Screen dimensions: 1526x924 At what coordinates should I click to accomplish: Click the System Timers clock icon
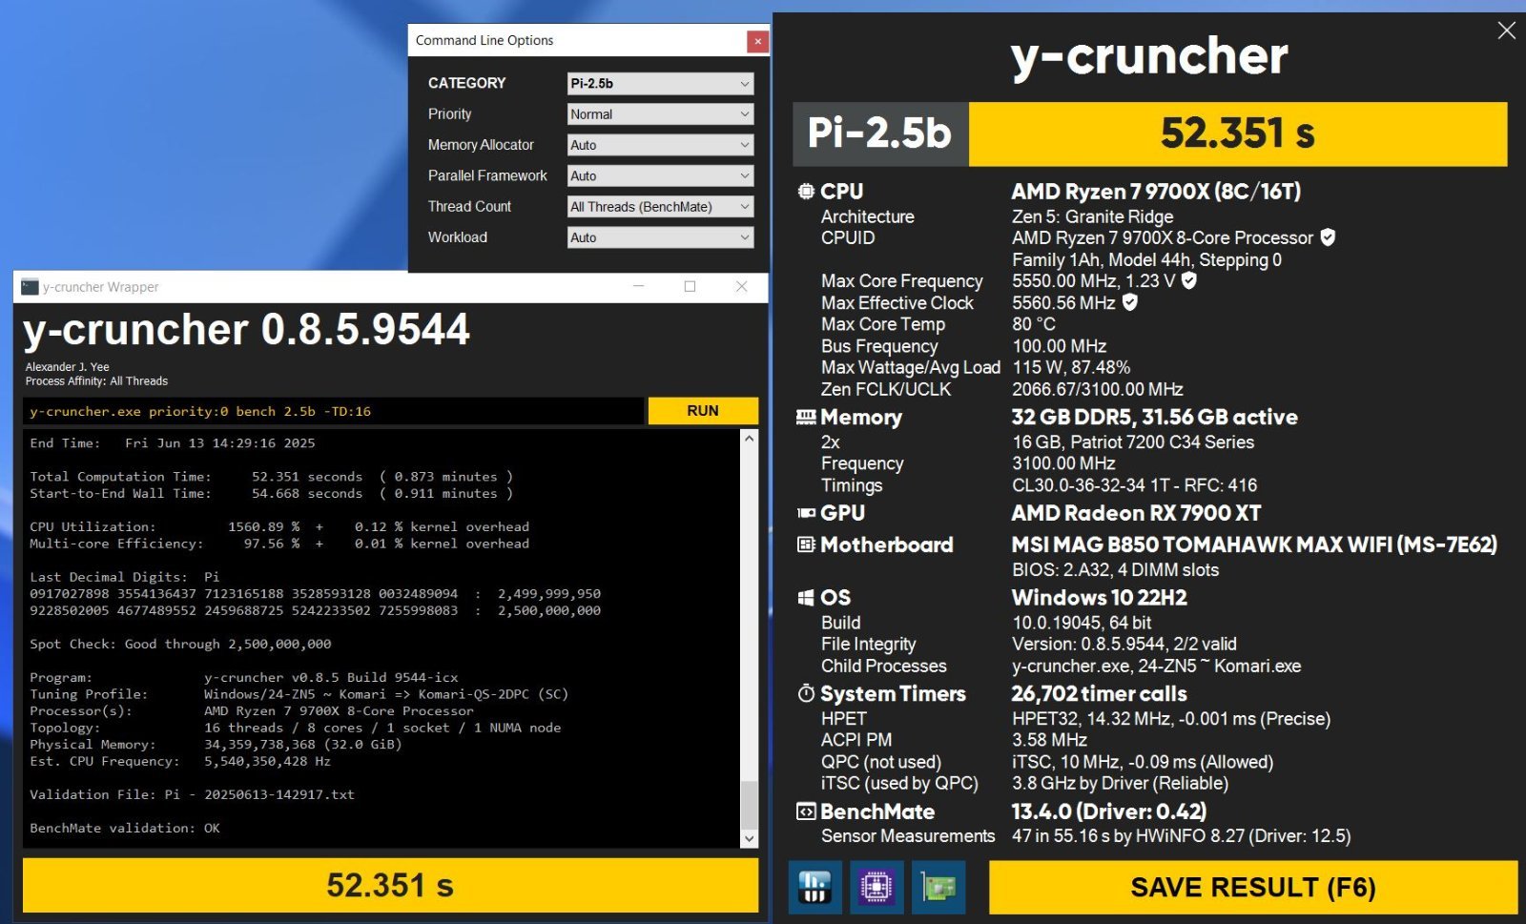807,693
